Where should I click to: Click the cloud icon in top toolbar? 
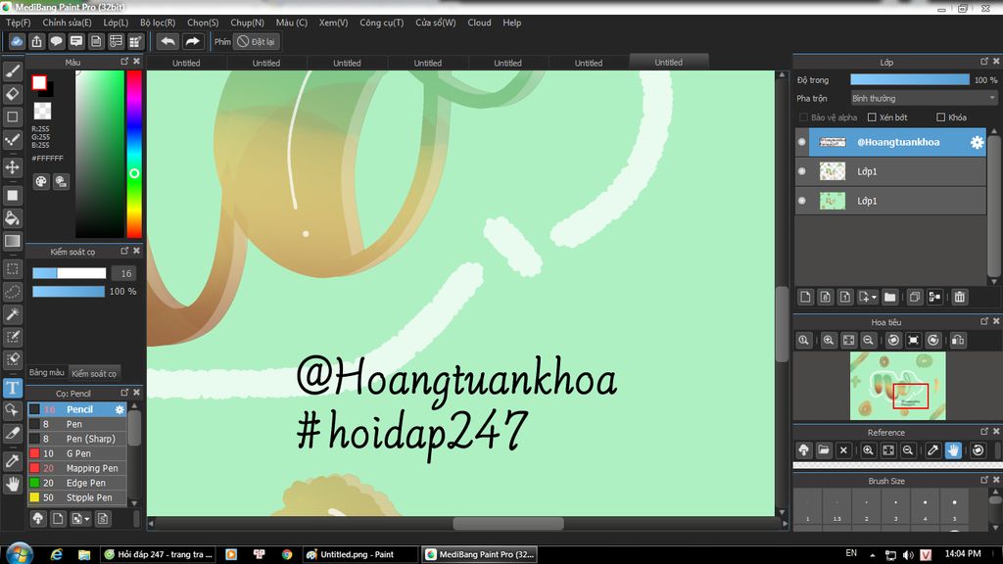click(x=17, y=41)
